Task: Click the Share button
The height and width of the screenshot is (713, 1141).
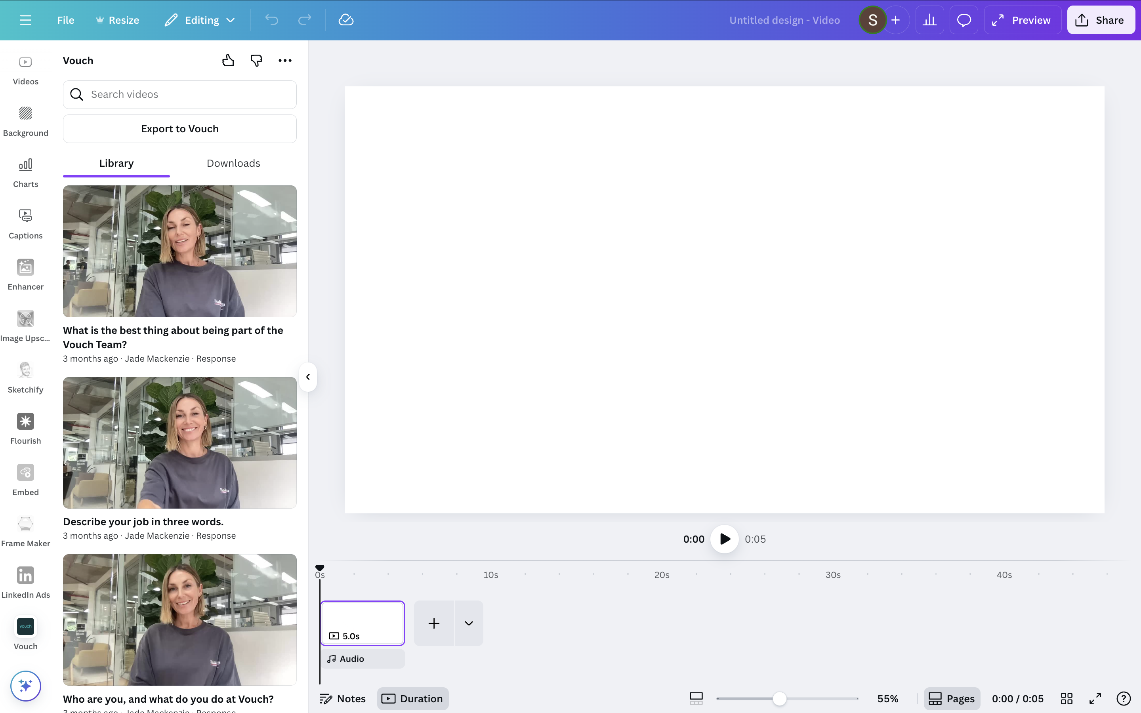Action: [1101, 20]
